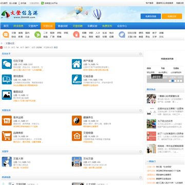This screenshot has height=185, width=185.
Task: Open the 红袖添香 pen forum icon
Action: [x=77, y=80]
